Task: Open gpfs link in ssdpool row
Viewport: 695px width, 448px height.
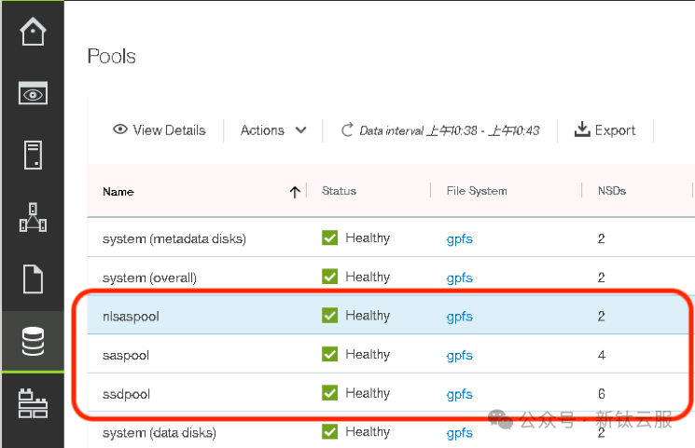Action: 460,394
